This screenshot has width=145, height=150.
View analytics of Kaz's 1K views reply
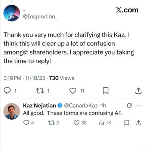102,123
